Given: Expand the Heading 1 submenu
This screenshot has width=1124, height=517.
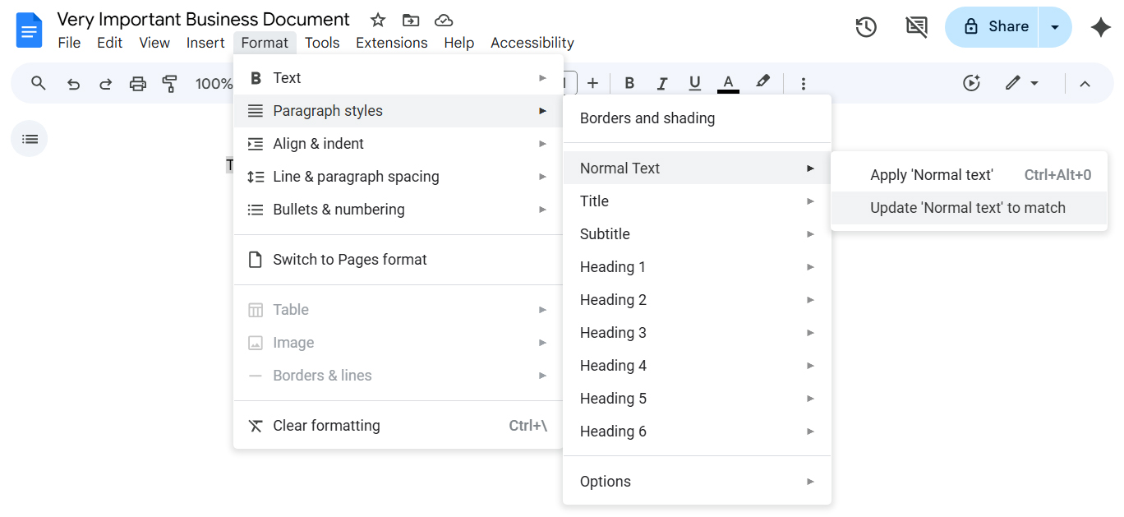Looking at the screenshot, I should (x=697, y=267).
